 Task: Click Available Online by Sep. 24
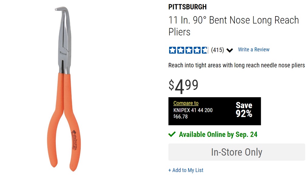point(217,134)
